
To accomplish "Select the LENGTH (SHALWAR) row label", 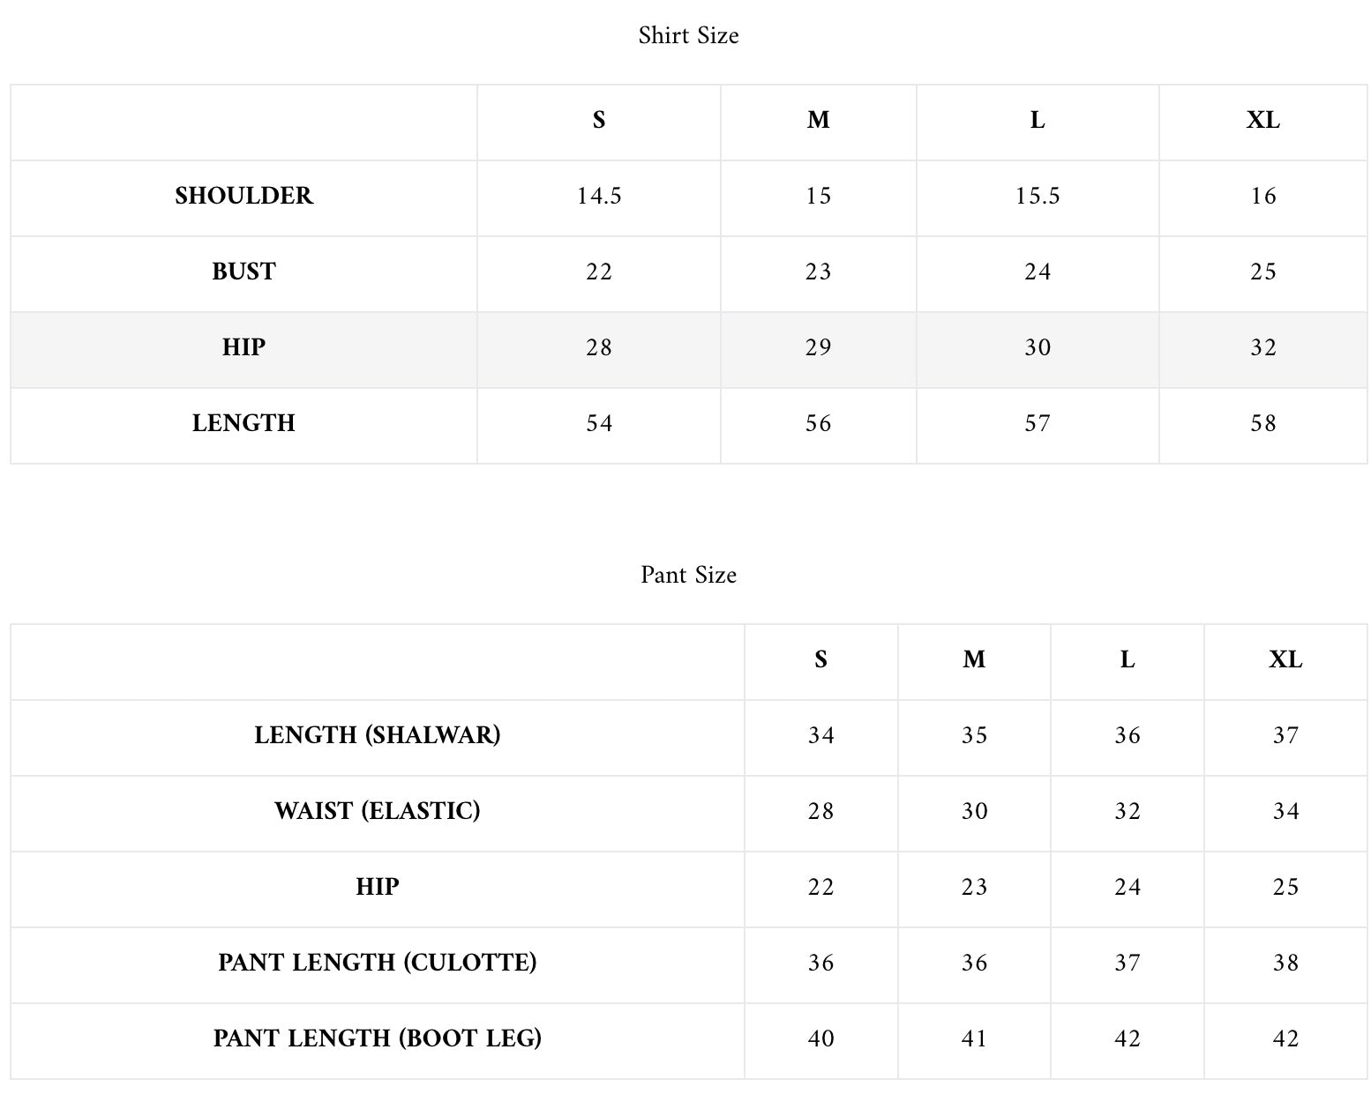I will click(x=377, y=735).
